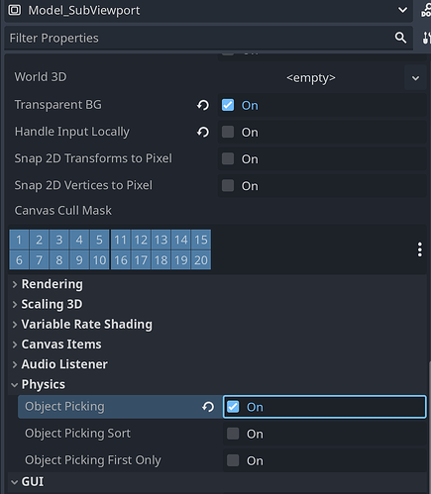The image size is (431, 494).
Task: Open the property tools settings icon
Action: 427,38
